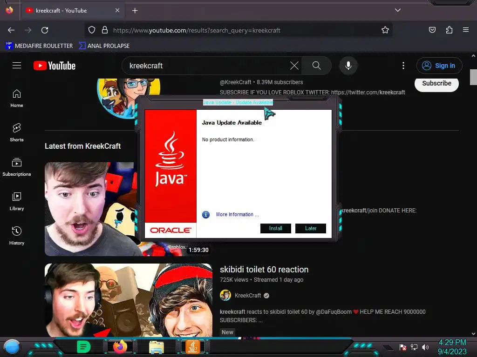Screen dimensions: 477x357
Task: Click the YouTube search magnifier button
Action: tap(316, 66)
